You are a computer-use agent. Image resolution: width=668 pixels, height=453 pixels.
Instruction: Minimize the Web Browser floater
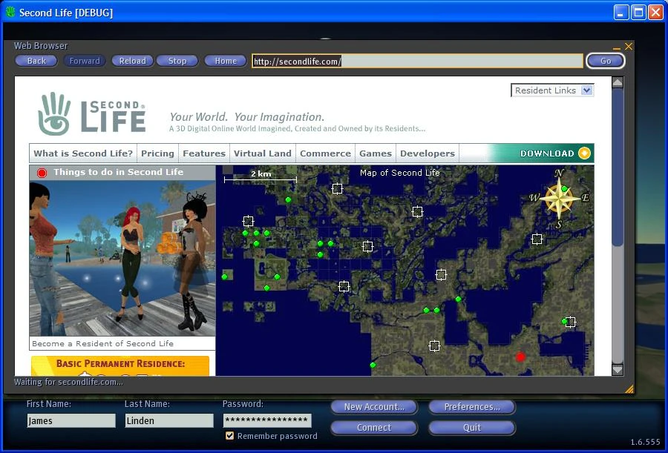coord(617,47)
